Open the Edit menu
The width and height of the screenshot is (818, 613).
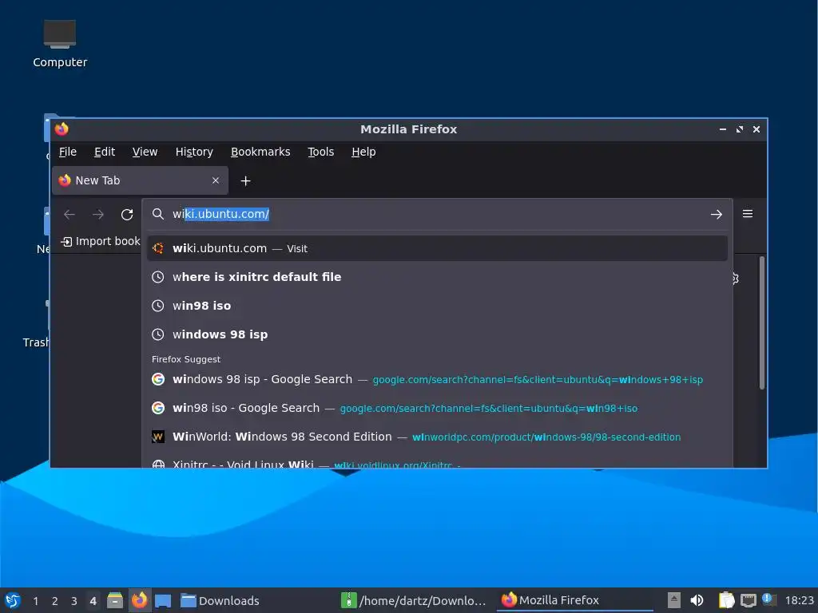point(105,152)
